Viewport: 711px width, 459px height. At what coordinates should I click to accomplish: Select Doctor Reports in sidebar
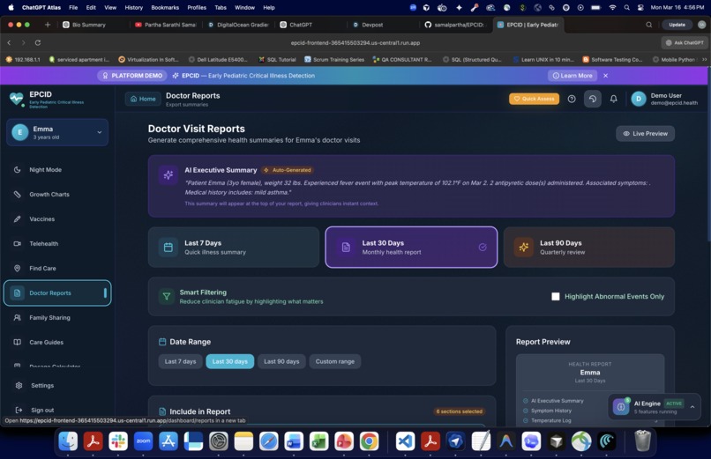[57, 292]
